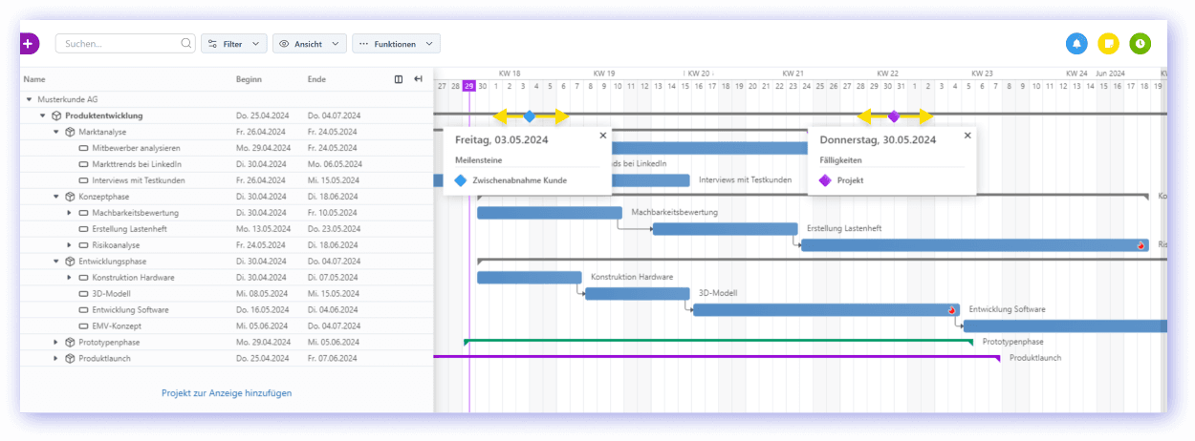Expand the Prototypenphase tree row
1195x441 pixels.
(x=55, y=342)
